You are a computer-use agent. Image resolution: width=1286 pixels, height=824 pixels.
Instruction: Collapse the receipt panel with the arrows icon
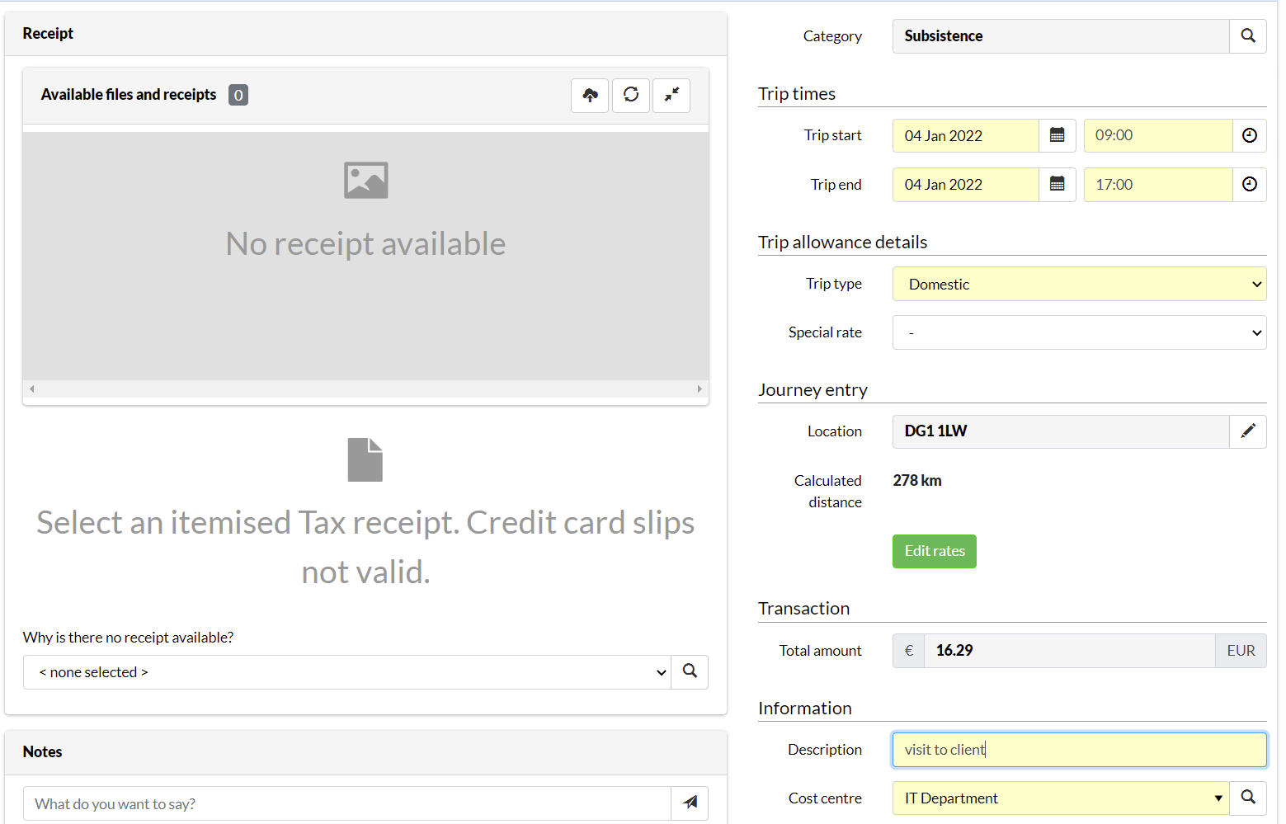click(x=671, y=95)
